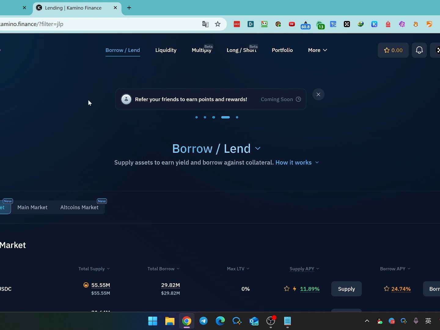Click the coin icon beside 55.55M supply

[86, 285]
